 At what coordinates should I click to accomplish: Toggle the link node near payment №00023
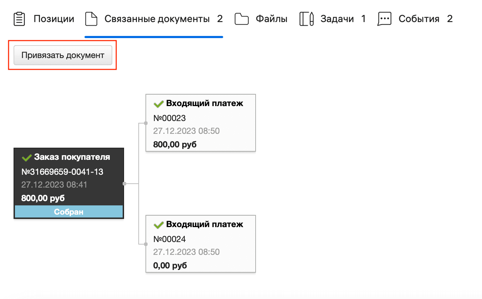[145, 123]
